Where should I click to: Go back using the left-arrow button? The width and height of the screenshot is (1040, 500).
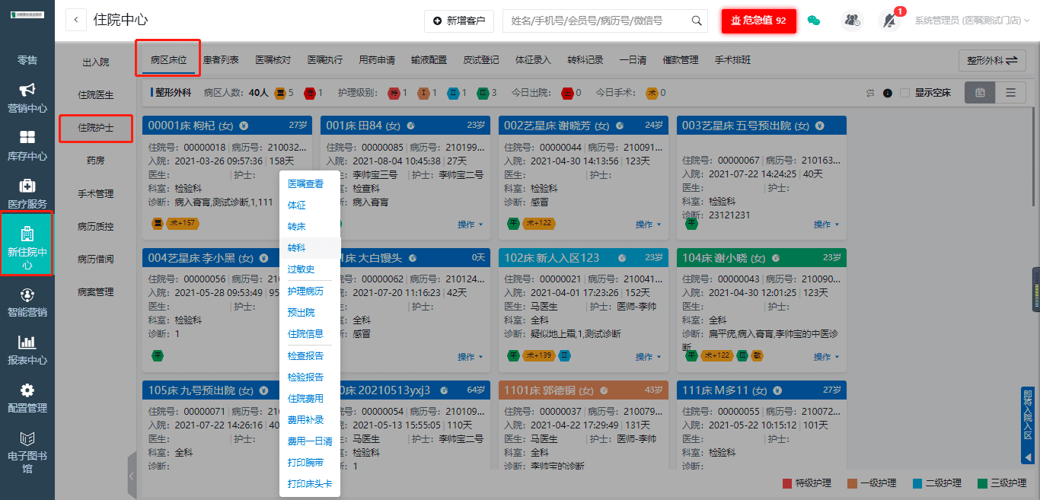76,21
